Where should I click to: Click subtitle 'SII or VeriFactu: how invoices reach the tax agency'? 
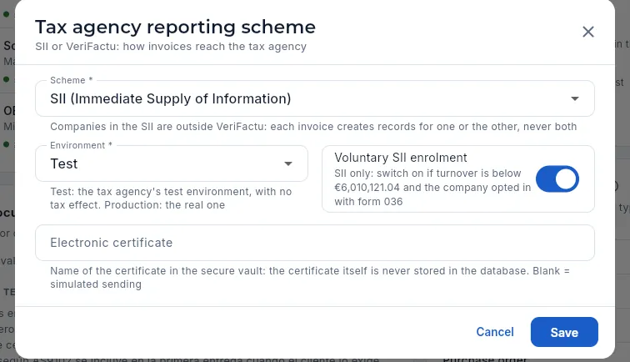171,47
